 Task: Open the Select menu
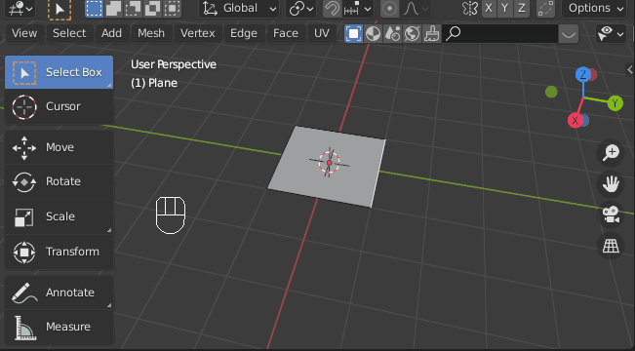(x=69, y=33)
